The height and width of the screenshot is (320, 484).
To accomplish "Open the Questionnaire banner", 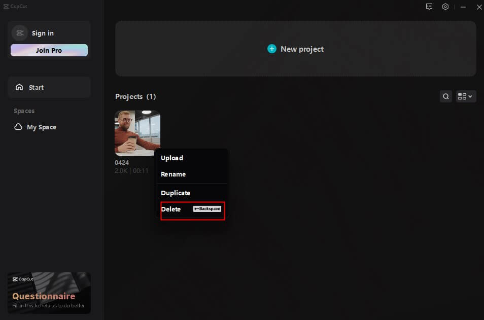I will pos(49,293).
